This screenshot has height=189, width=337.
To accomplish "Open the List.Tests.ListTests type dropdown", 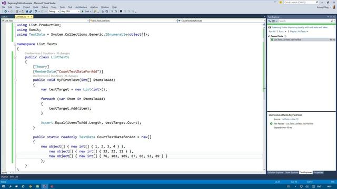I will tap(133, 21).
